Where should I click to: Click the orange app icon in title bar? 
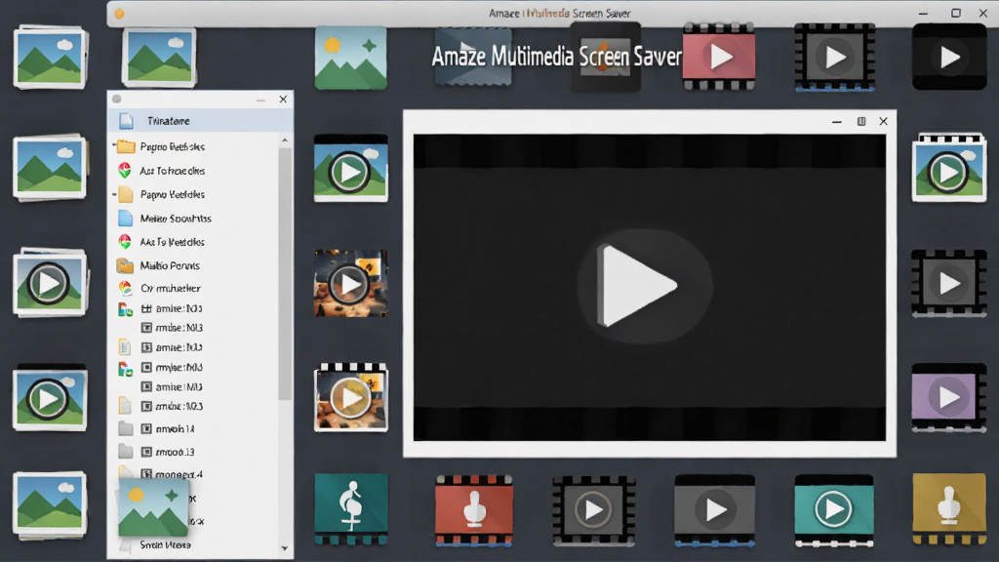point(119,13)
